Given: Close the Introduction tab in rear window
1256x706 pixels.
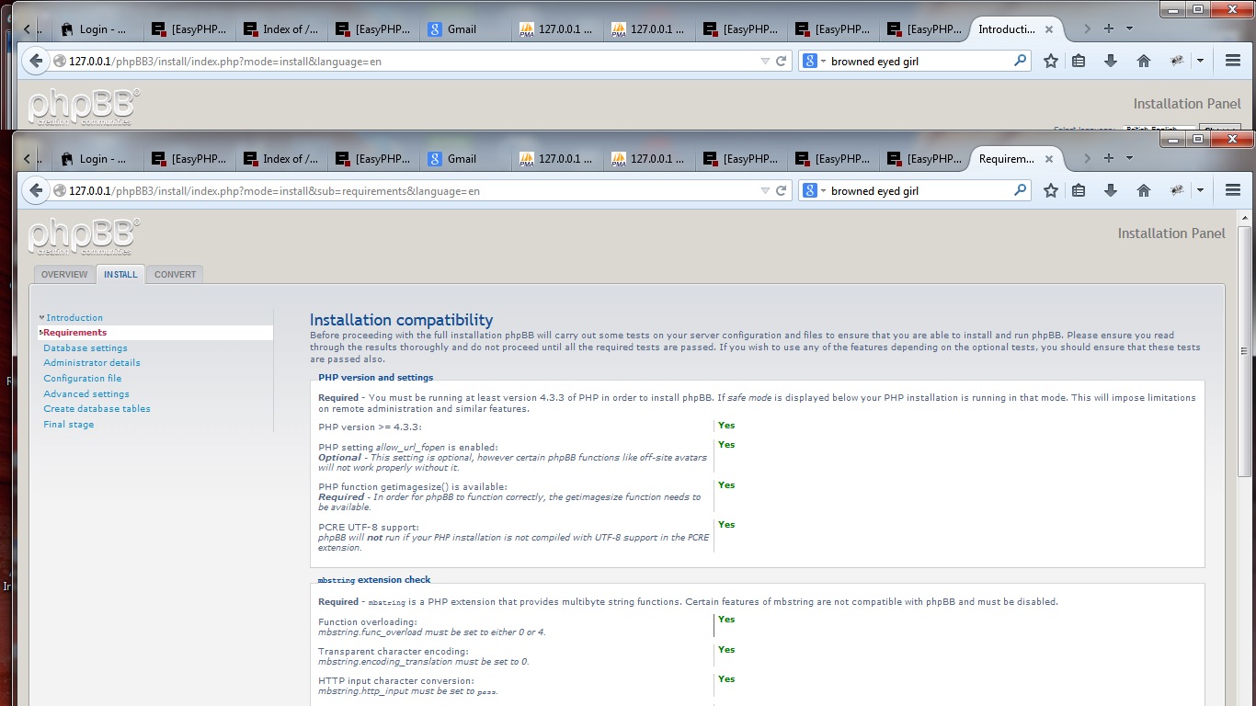Looking at the screenshot, I should (x=1048, y=29).
